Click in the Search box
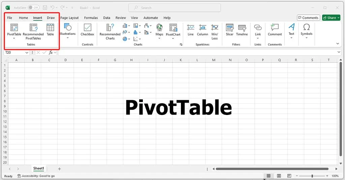Viewport: 345px width, 180px height. click(x=175, y=8)
